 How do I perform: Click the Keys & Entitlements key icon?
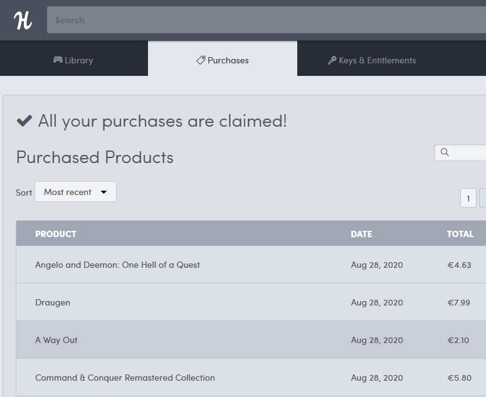[x=332, y=60]
